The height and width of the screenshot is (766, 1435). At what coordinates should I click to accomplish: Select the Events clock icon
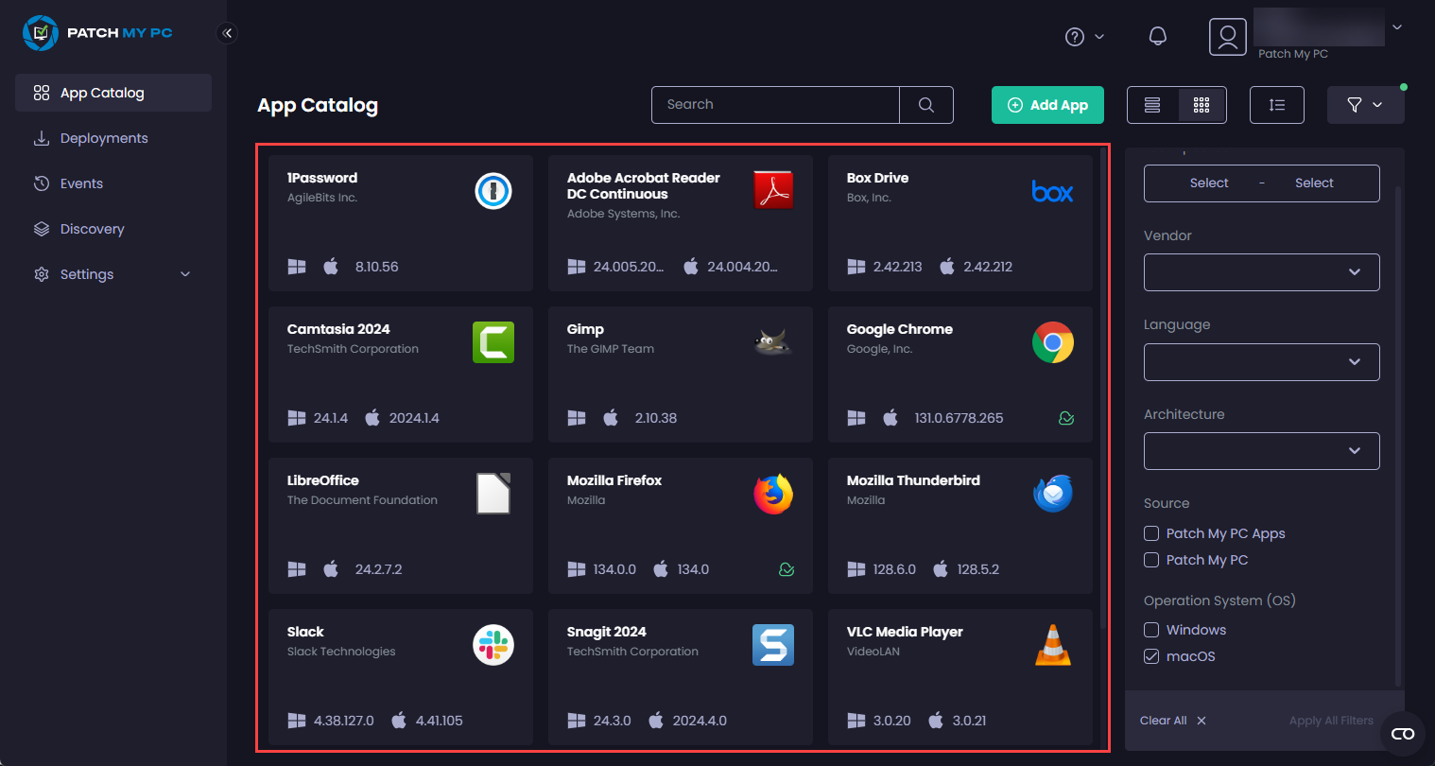tap(42, 183)
